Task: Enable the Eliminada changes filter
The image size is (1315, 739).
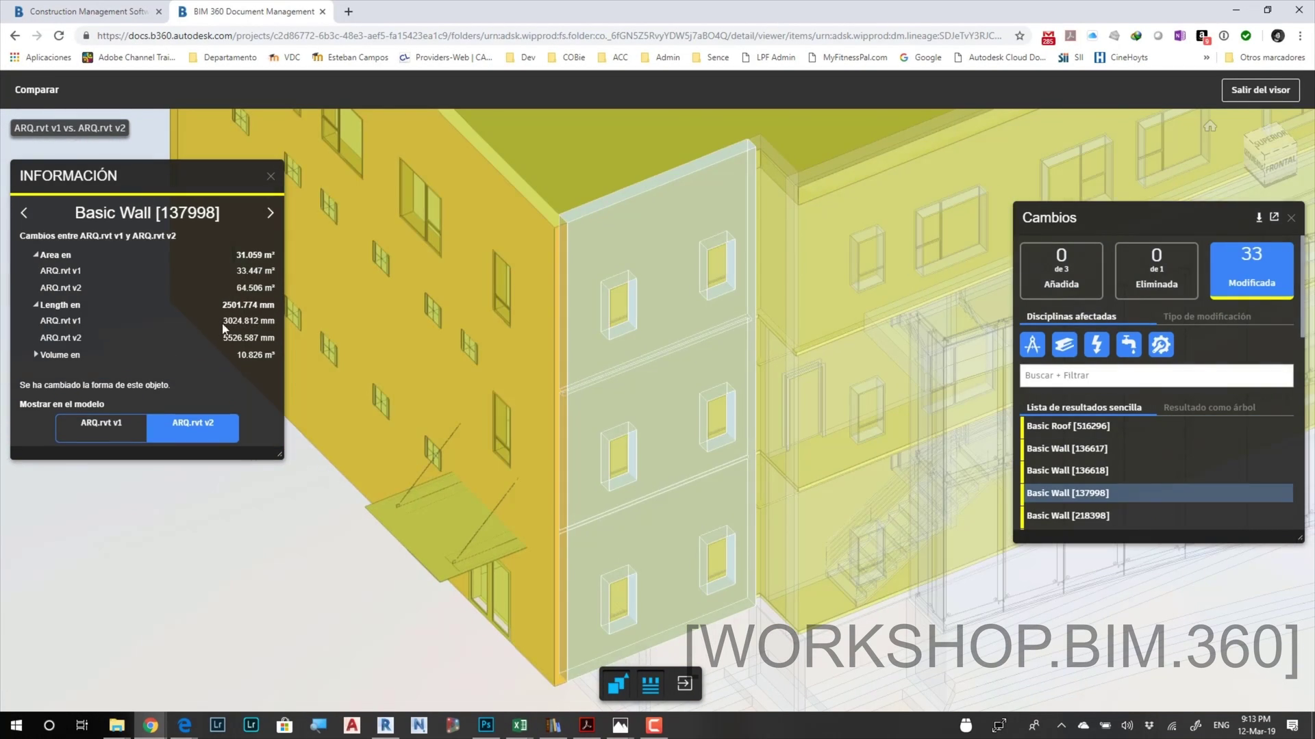Action: coord(1156,270)
